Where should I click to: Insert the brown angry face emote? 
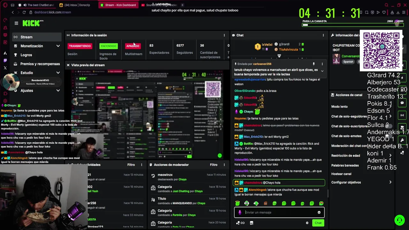tap(266, 203)
